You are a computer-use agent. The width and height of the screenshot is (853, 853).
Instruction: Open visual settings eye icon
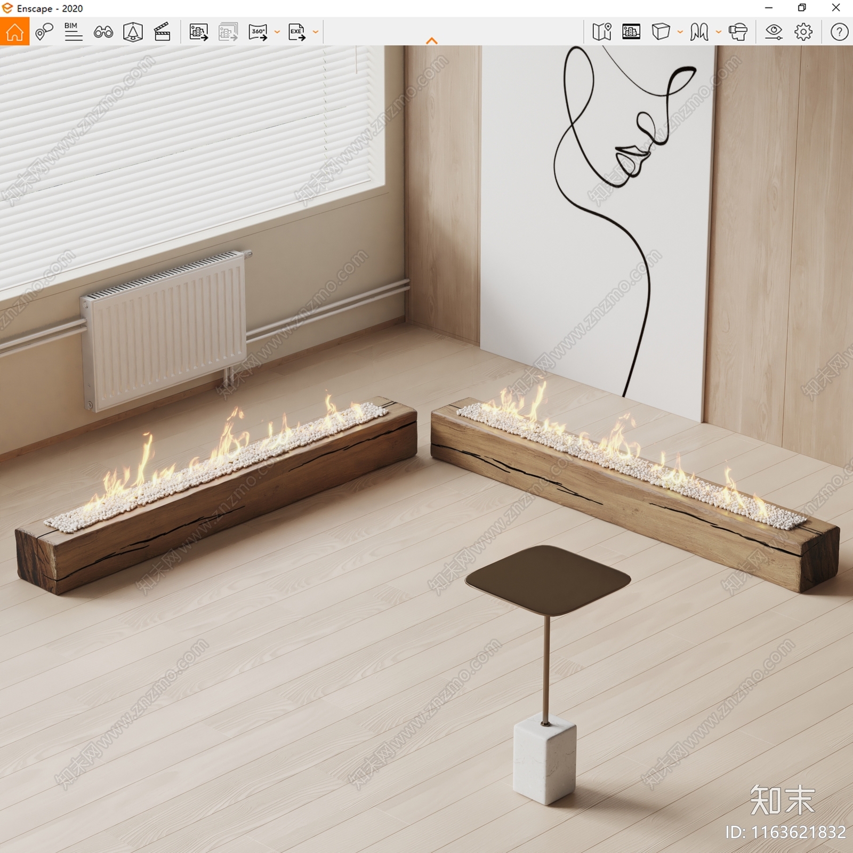[x=774, y=32]
